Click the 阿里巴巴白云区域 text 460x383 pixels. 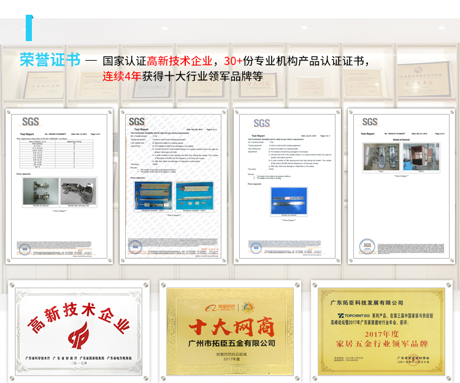(x=231, y=354)
